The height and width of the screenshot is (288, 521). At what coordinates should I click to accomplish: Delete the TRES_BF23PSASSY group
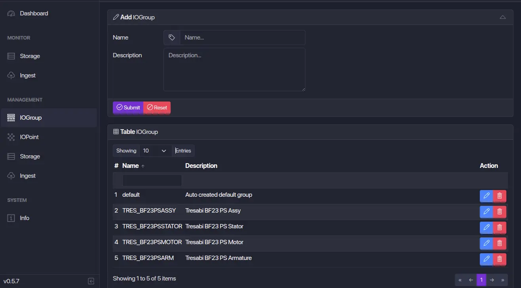point(500,211)
